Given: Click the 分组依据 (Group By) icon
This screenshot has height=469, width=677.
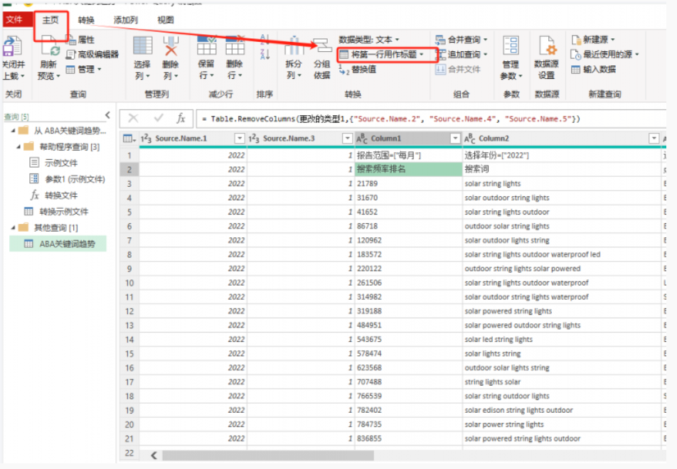Looking at the screenshot, I should tap(322, 47).
